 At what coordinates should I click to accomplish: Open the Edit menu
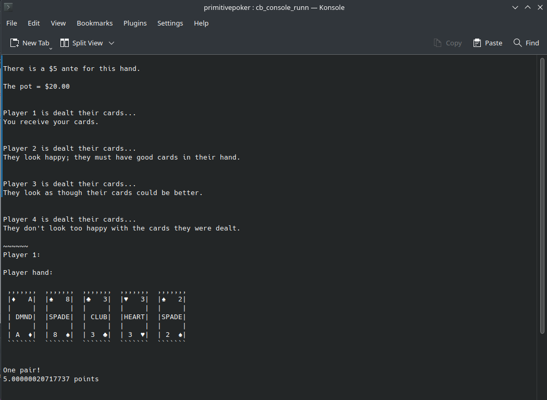click(x=33, y=23)
